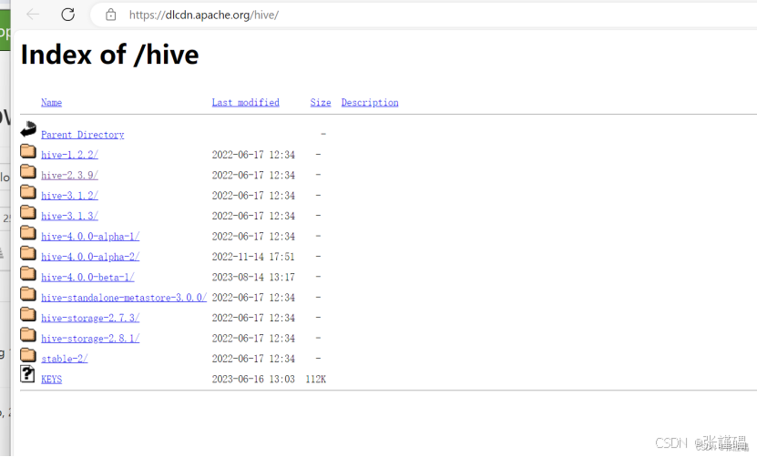This screenshot has height=457, width=757.
Task: Click folder icon beside hive-3.1.3
Action: point(28,212)
